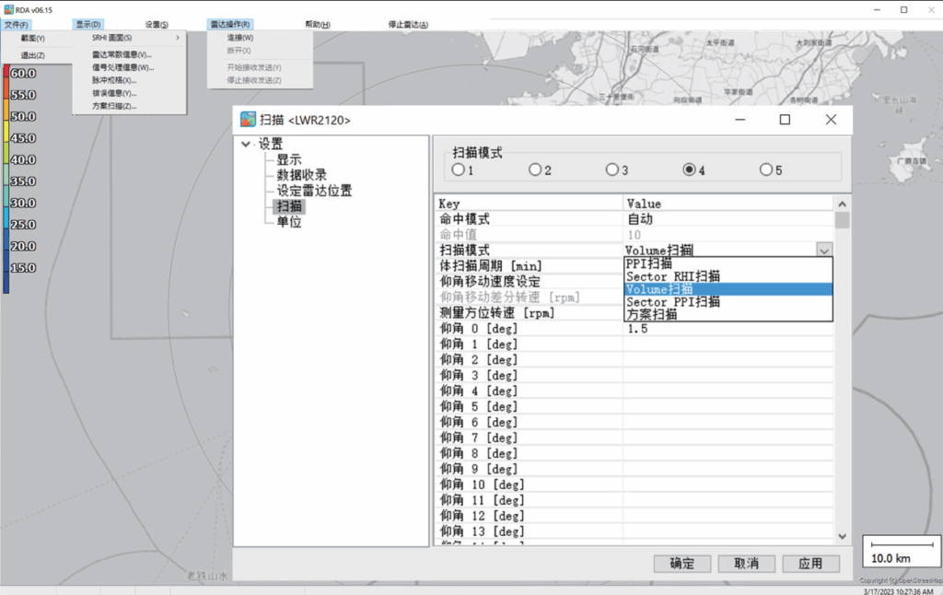Open the 雷达操作(R) menu

(x=229, y=25)
